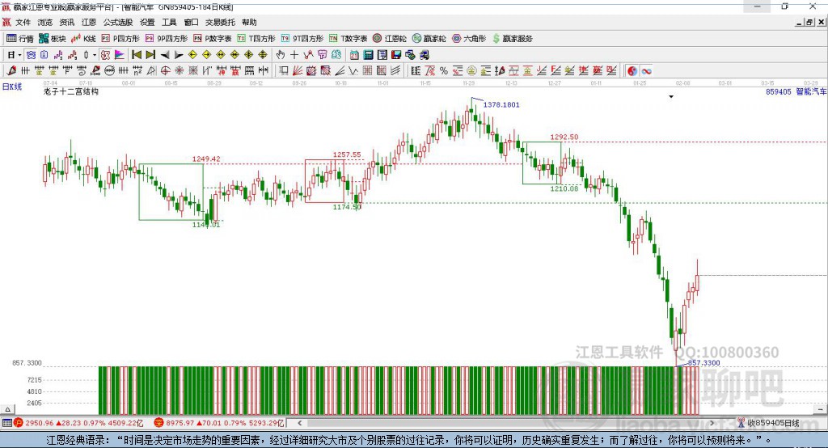Click the 1210.08 support label
828x448 pixels.
[x=564, y=188]
